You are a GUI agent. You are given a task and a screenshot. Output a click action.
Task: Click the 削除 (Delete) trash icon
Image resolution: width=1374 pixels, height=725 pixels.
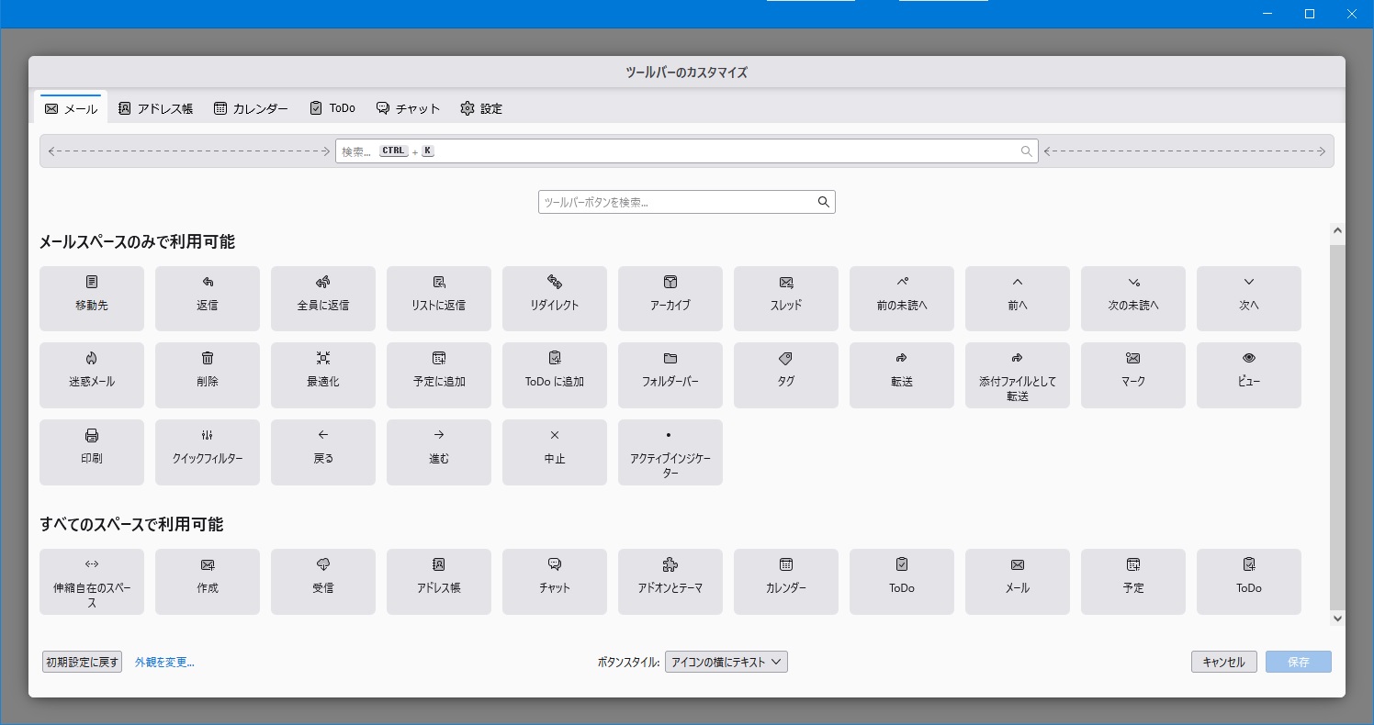click(x=208, y=359)
